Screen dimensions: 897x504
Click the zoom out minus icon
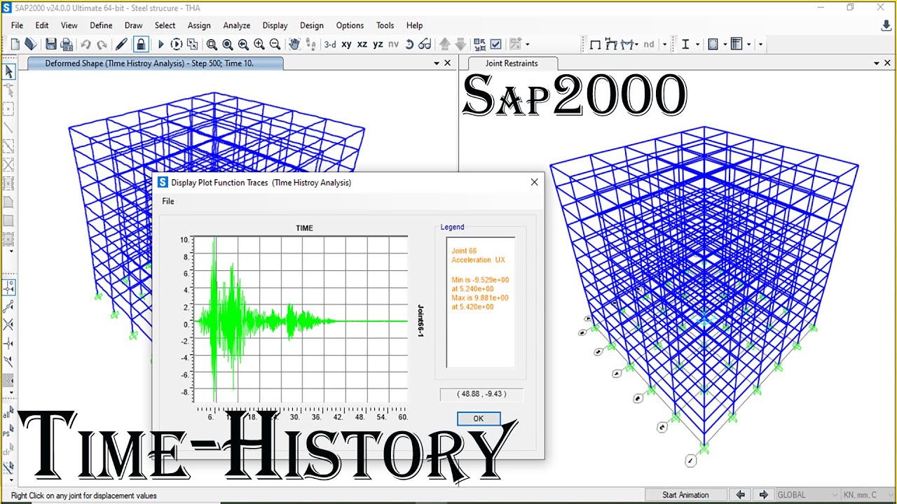pyautogui.click(x=275, y=44)
